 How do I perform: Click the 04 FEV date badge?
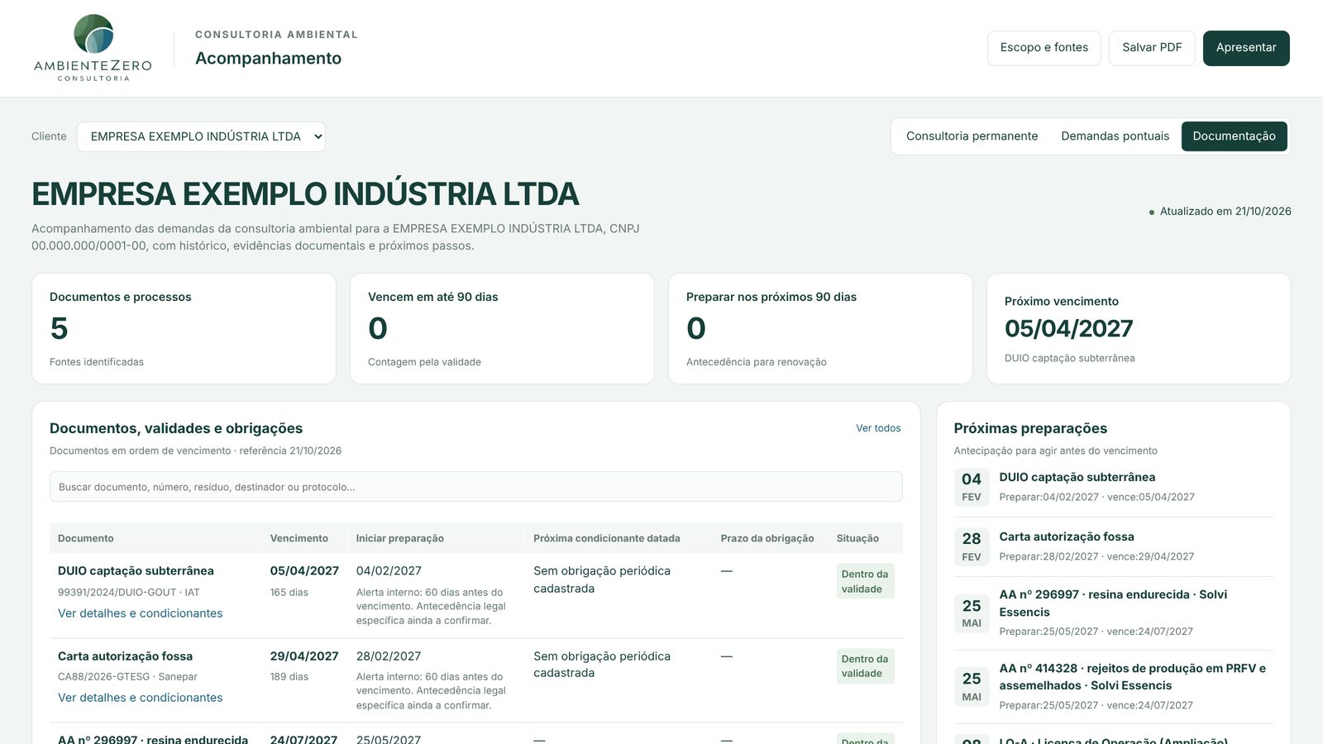click(x=972, y=487)
